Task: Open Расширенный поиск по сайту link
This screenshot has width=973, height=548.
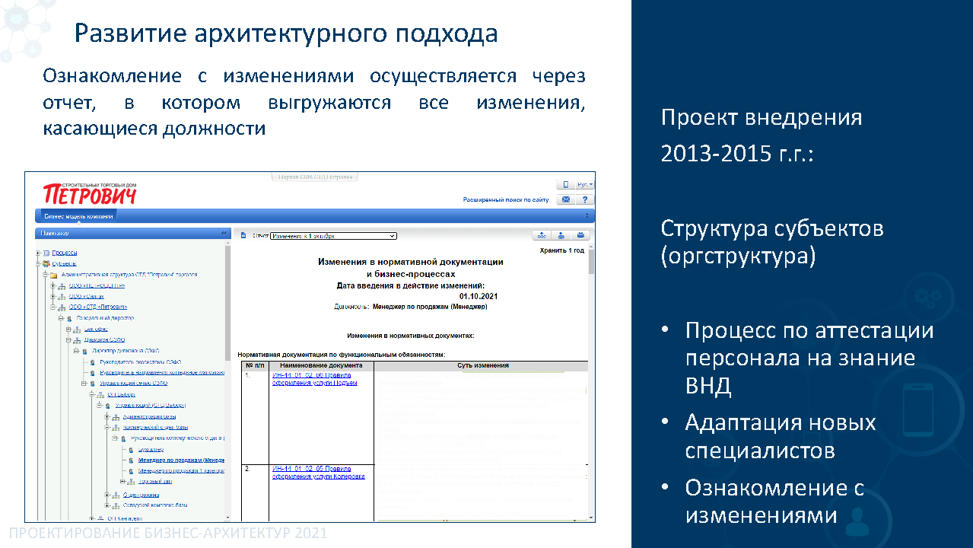Action: coord(506,200)
